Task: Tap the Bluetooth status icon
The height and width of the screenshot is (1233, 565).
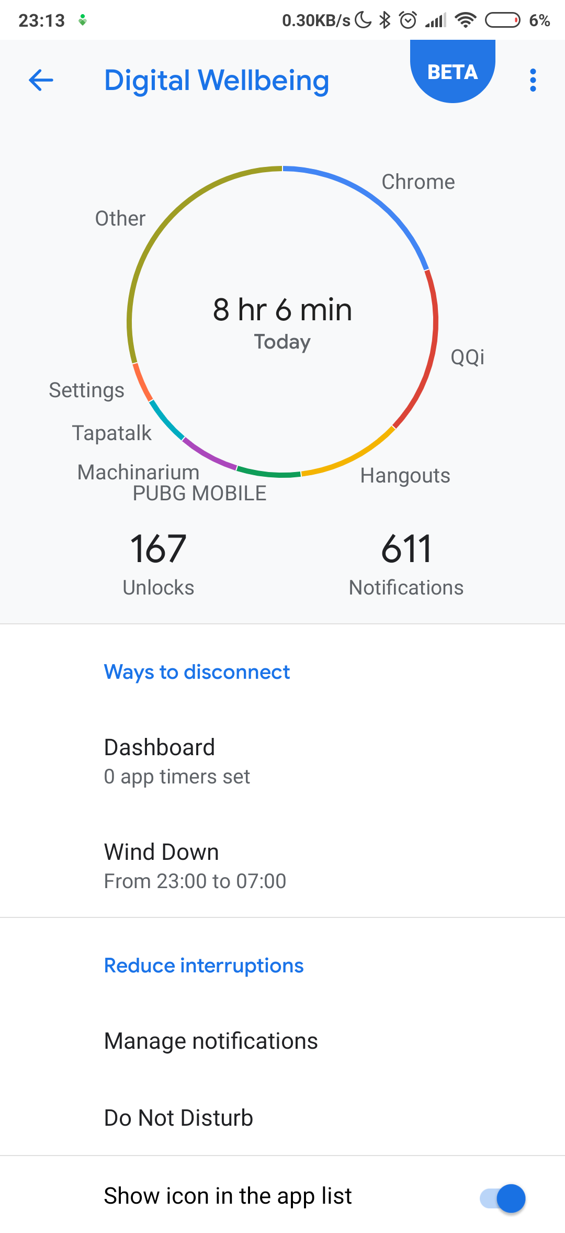Action: coord(385,20)
